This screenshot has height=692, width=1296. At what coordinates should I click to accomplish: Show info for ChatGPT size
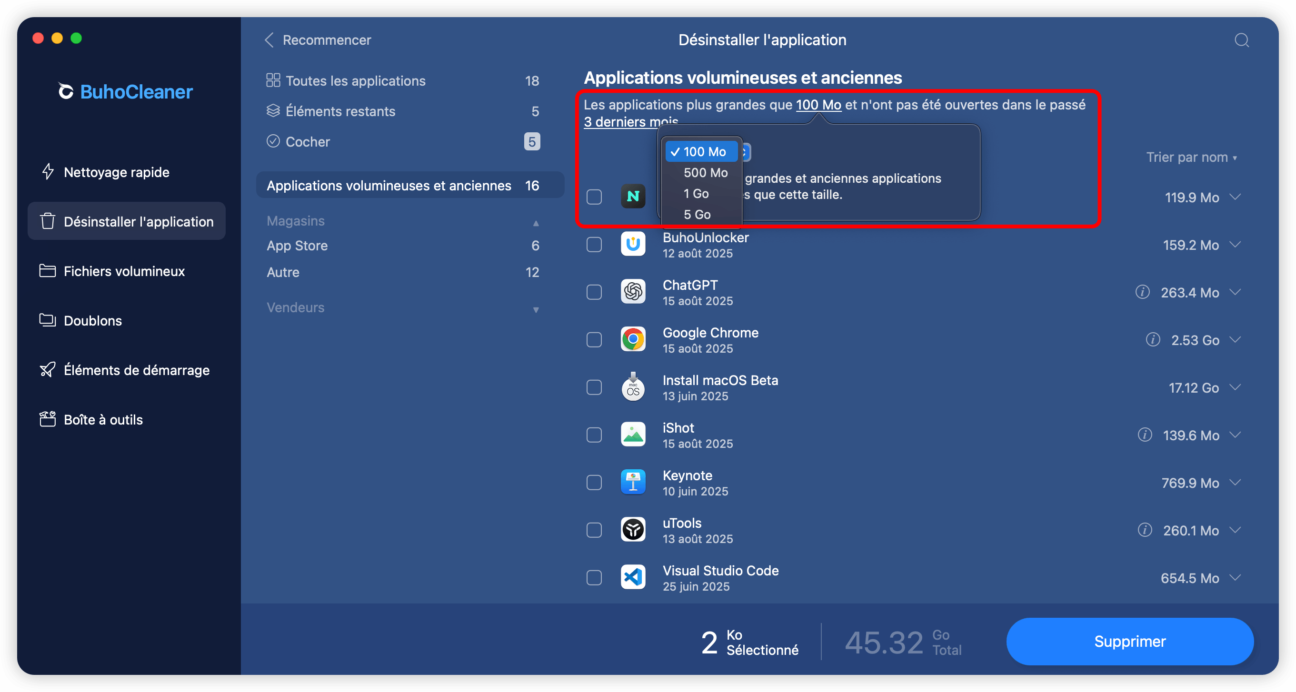[1142, 292]
